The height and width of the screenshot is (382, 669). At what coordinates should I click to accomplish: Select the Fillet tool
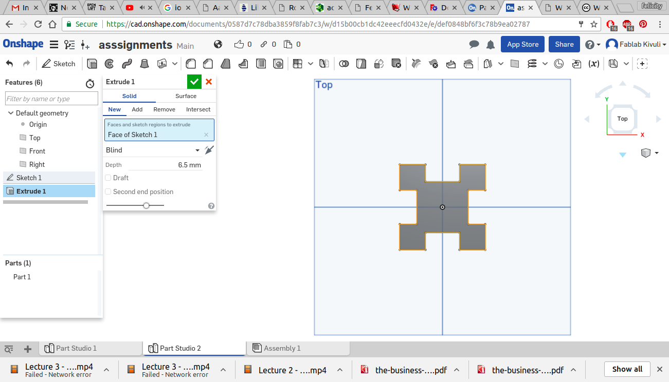point(191,64)
